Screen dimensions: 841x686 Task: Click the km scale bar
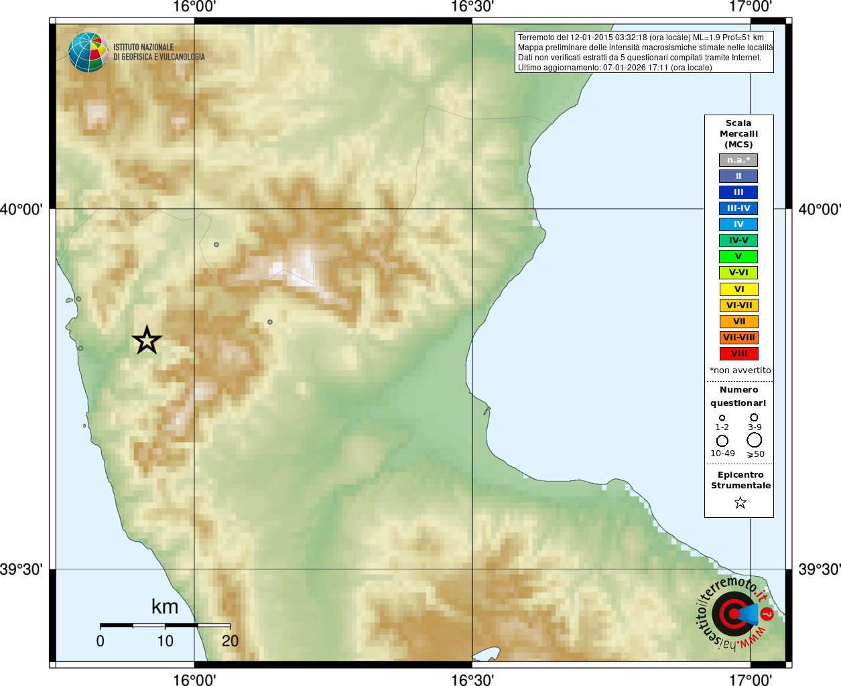coord(165,625)
